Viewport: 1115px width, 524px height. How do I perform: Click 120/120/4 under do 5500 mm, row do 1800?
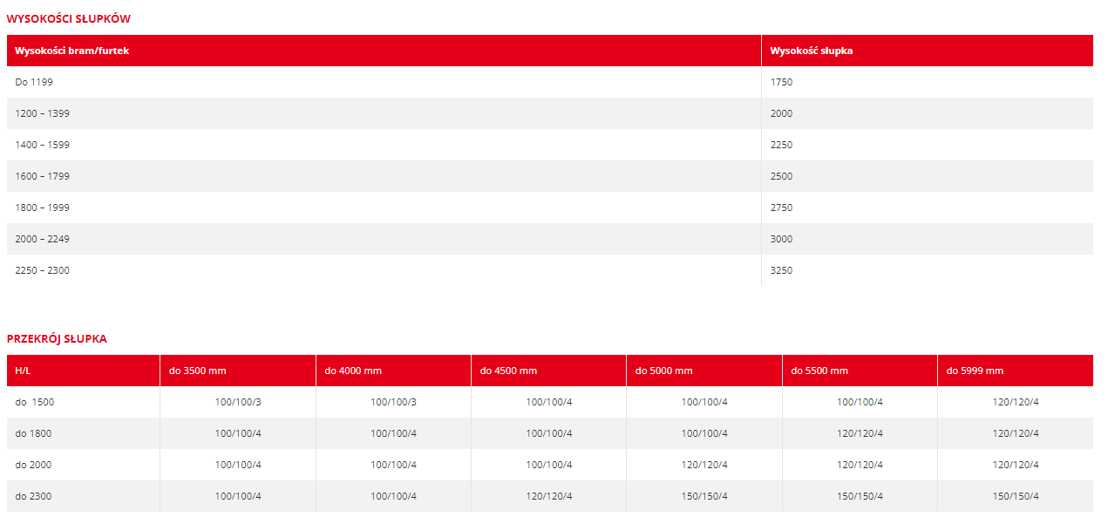tap(860, 433)
